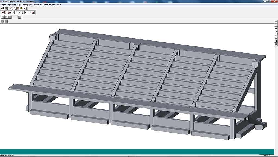The width and height of the screenshot is (278, 157).
Task: Click the print icon in toolbar
Action: point(6,8)
